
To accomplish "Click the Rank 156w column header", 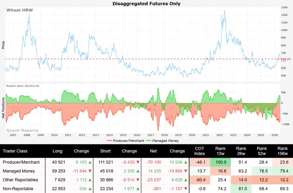I will click(283, 151).
